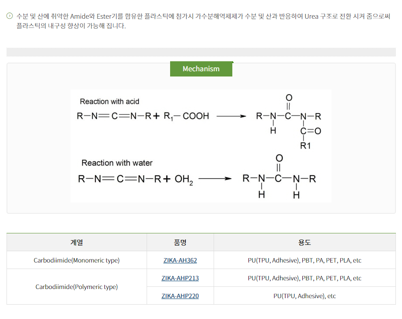Open the ZIKA-AHP213 product link
Image resolution: width=402 pixels, height=319 pixels.
click(180, 278)
